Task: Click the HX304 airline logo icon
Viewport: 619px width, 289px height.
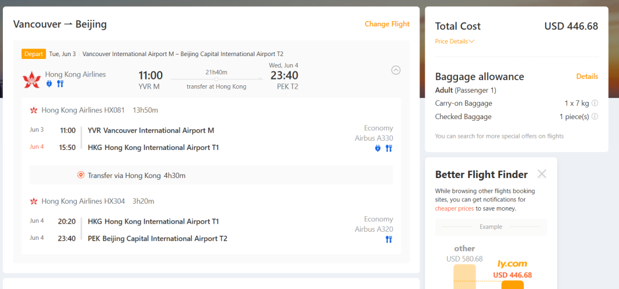Action: (x=34, y=201)
